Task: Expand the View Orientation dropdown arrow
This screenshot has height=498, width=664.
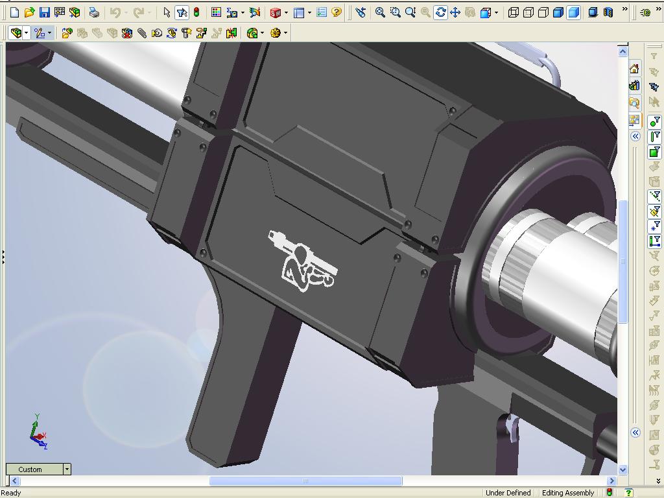Action: [x=496, y=12]
